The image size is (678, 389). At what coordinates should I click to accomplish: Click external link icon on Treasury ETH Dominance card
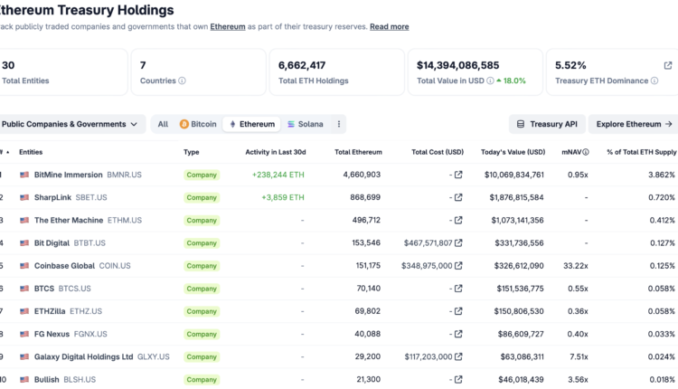[x=668, y=65]
